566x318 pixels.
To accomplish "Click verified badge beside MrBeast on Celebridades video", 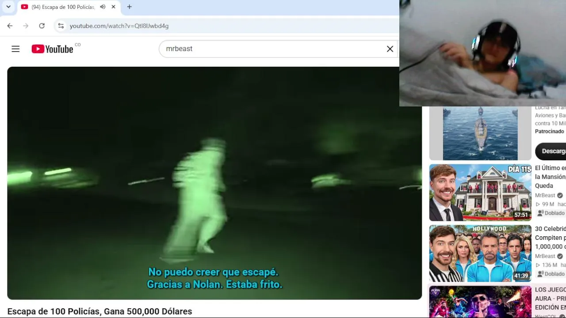I will pos(560,257).
